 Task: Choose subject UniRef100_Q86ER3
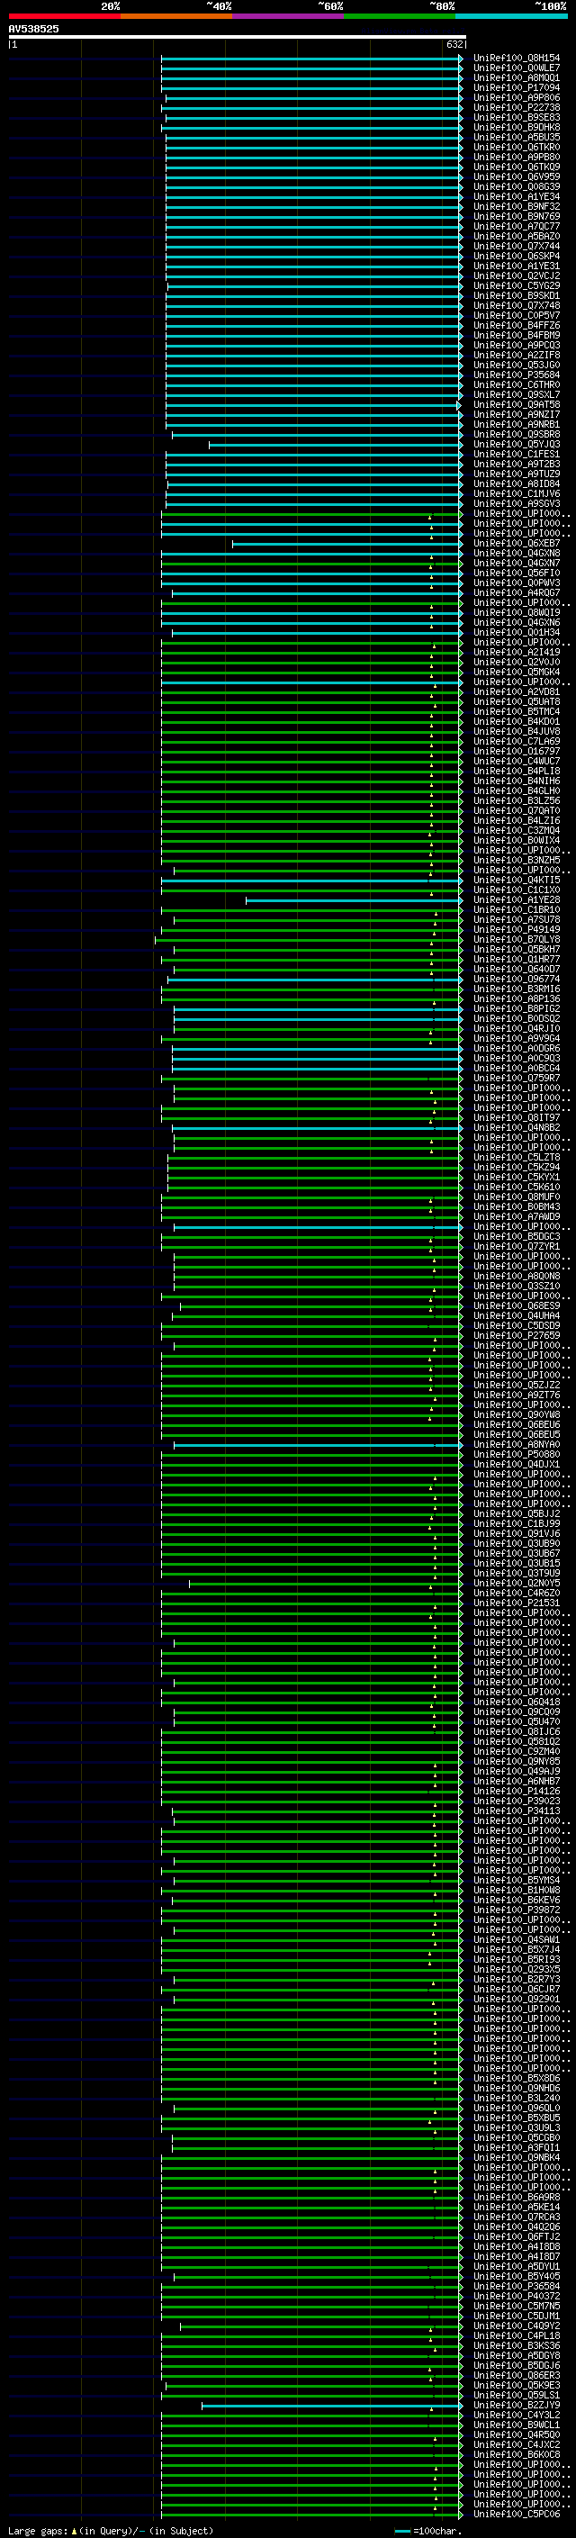(x=517, y=2375)
